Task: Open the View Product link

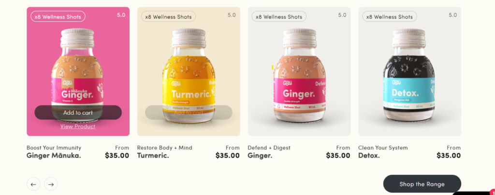Action: pos(78,126)
